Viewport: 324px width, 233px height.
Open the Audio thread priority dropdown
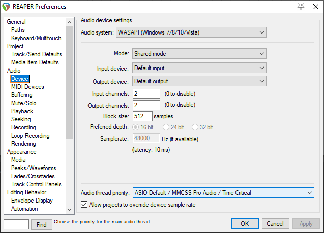pyautogui.click(x=223, y=193)
